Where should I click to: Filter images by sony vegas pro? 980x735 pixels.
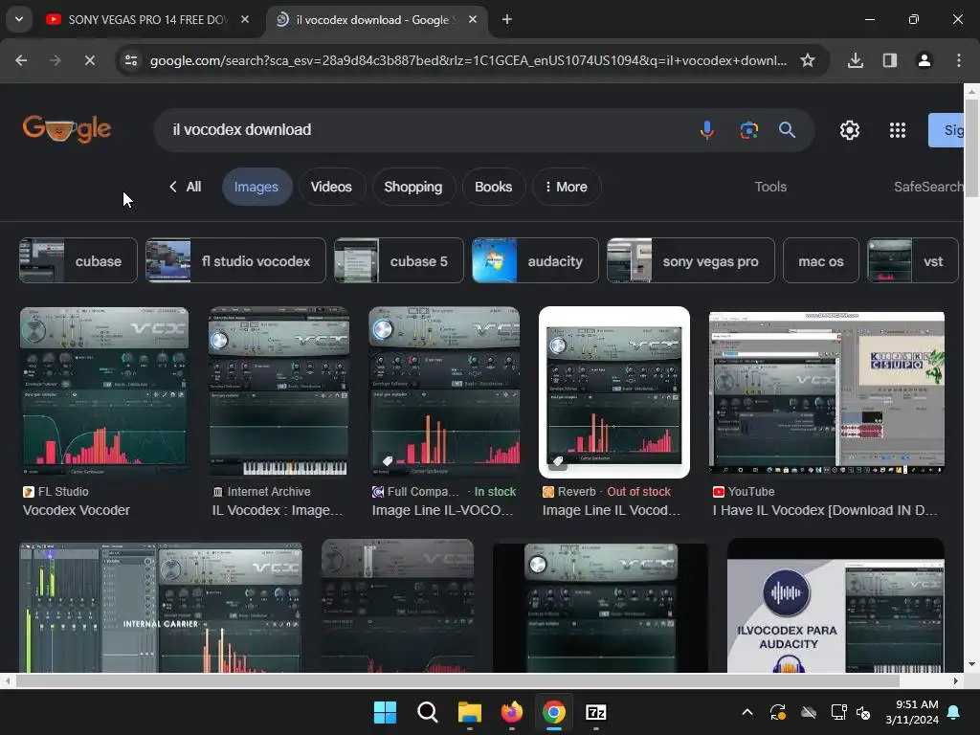(x=691, y=260)
